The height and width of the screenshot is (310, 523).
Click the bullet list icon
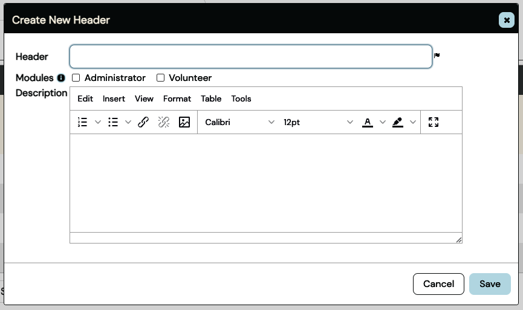tap(113, 122)
